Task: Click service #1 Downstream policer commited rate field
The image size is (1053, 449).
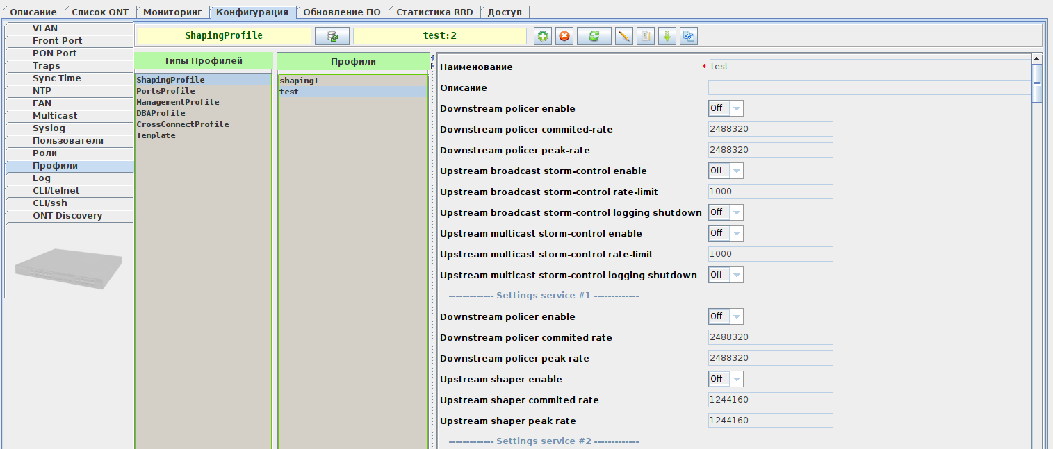Action: pyautogui.click(x=770, y=337)
